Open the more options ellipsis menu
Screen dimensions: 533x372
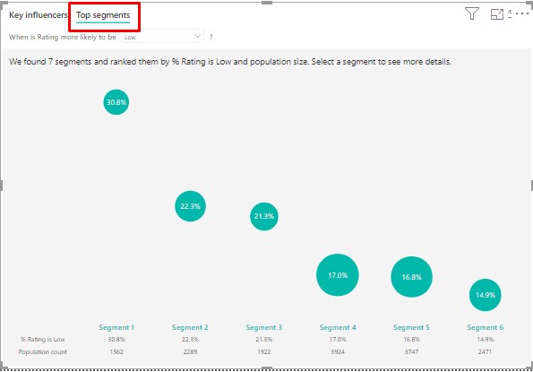(522, 13)
